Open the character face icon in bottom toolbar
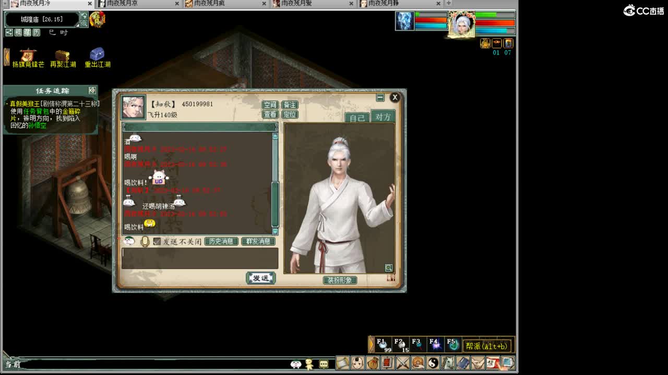 [357, 362]
